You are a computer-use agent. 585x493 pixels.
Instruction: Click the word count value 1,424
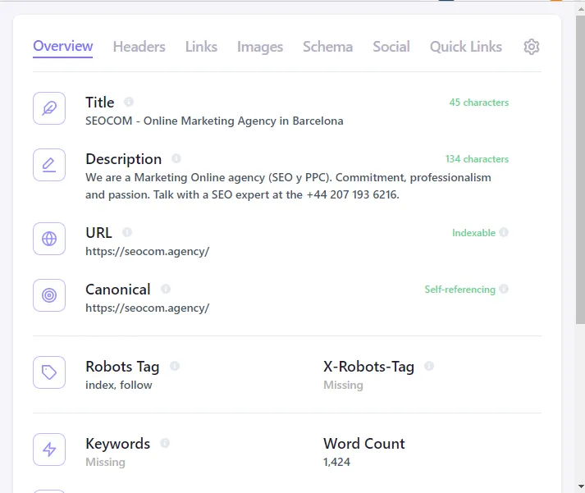pyautogui.click(x=336, y=462)
